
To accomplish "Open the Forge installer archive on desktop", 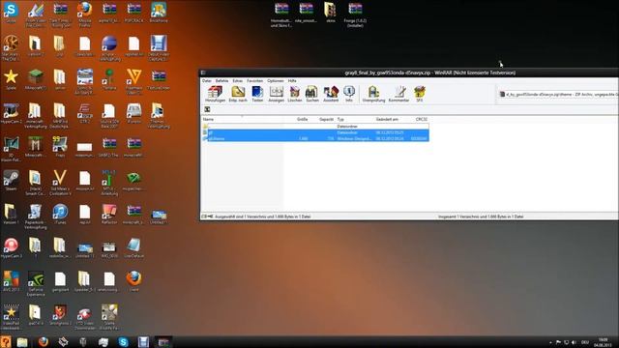I will point(355,14).
